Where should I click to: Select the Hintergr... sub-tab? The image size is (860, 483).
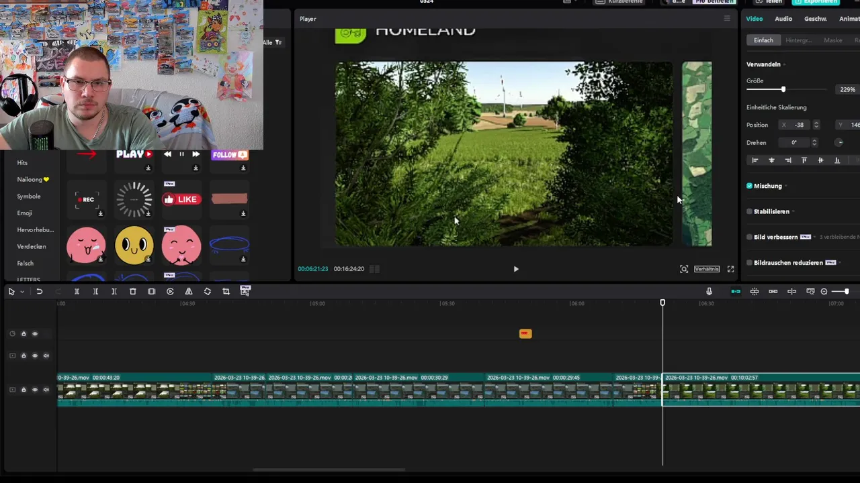tap(799, 40)
